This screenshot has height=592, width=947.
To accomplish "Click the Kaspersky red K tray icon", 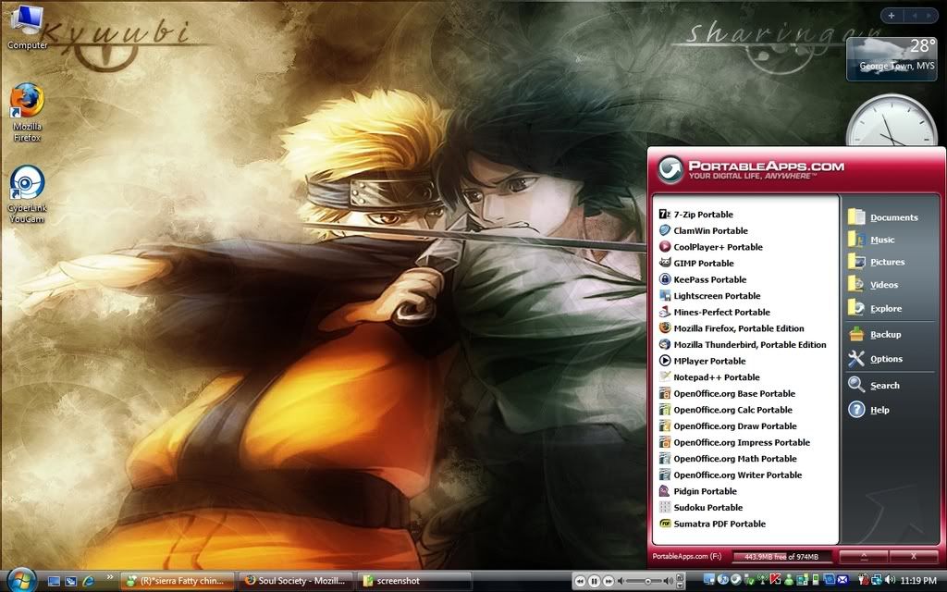I will tap(774, 580).
